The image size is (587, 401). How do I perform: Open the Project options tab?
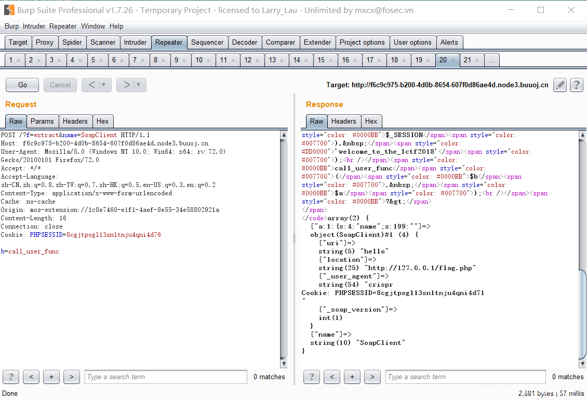[x=362, y=42]
